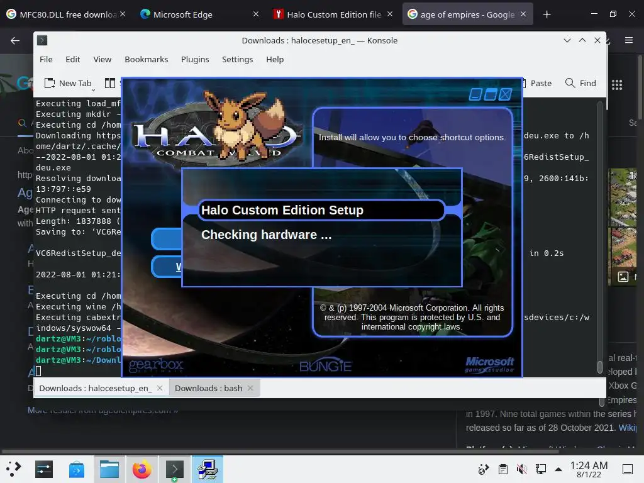Close the Halo Custom Edition file tab

click(x=390, y=14)
